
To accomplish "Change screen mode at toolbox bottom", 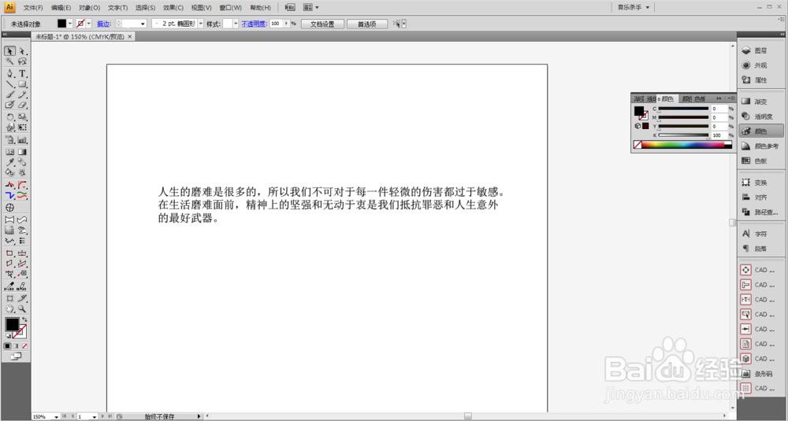I will pyautogui.click(x=16, y=356).
